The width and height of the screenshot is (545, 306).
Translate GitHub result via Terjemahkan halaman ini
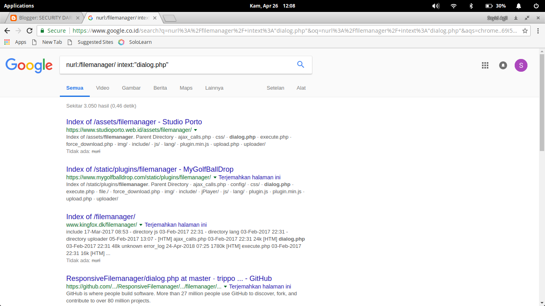click(x=260, y=286)
